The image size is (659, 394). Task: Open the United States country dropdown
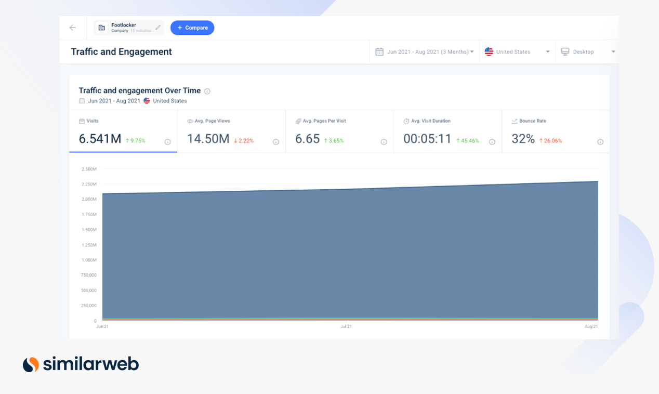tap(517, 51)
